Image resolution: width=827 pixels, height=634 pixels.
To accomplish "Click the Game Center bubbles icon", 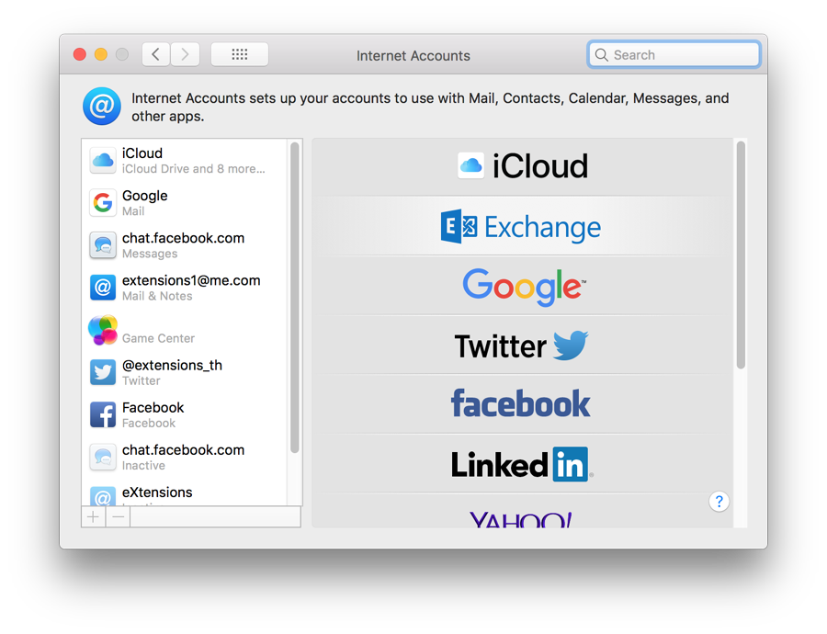I will (x=103, y=330).
